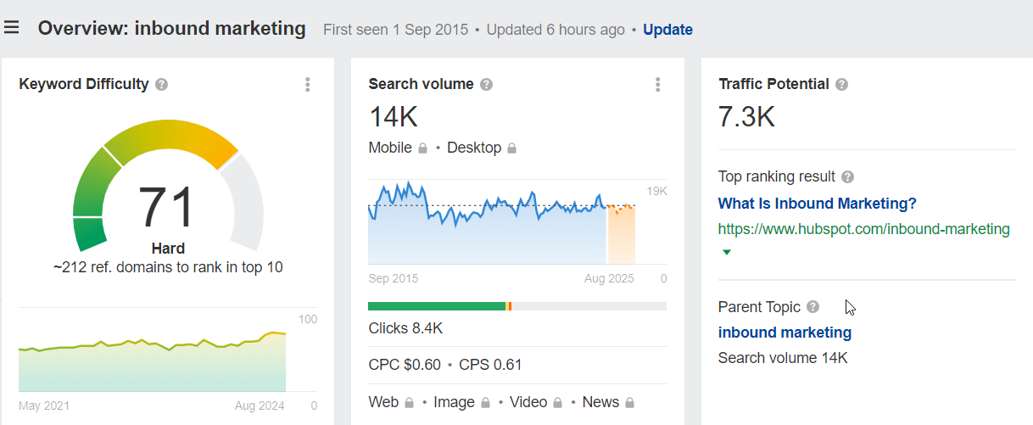Open the hamburger menu icon
The height and width of the screenshot is (425, 1033).
(x=11, y=28)
